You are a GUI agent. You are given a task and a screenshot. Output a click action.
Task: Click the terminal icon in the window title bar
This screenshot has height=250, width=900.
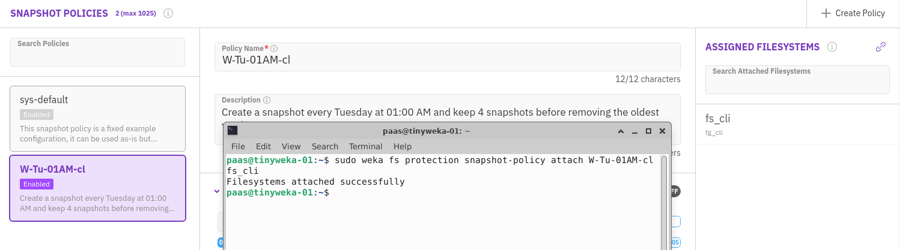[233, 131]
